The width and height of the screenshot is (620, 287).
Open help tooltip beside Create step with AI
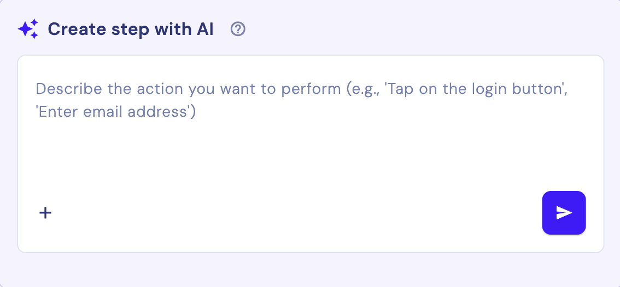point(238,29)
